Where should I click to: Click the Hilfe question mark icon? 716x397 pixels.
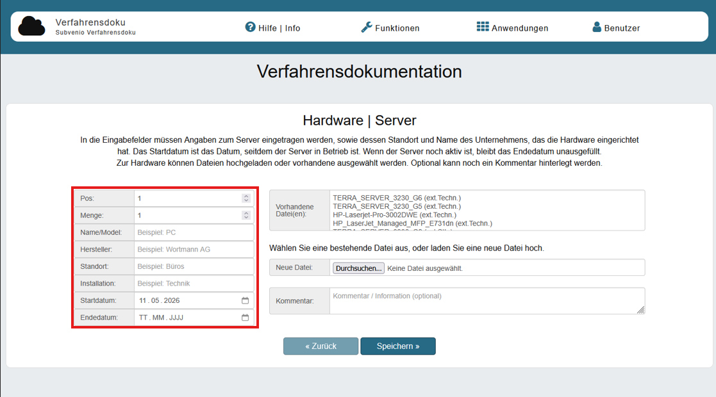point(250,27)
